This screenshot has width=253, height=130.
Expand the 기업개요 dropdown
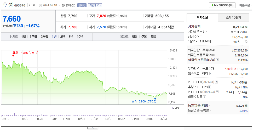(x=95, y=5)
